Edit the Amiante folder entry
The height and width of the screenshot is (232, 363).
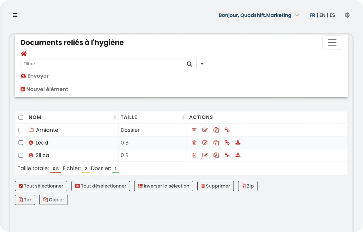click(x=205, y=130)
